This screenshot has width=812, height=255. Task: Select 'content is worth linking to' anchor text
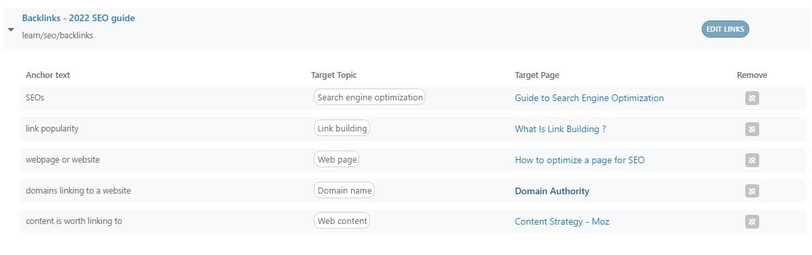pos(74,221)
